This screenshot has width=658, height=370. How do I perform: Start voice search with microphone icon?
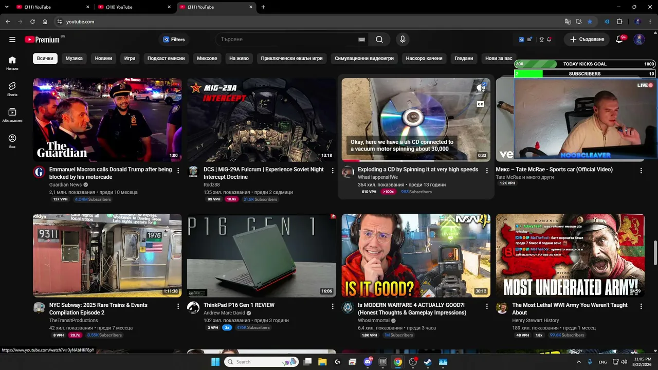pyautogui.click(x=403, y=40)
